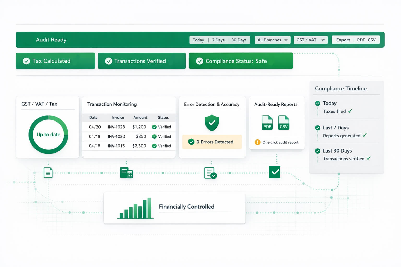This screenshot has width=401, height=267.
Task: Click the document icon below GST card
Action: [x=48, y=173]
